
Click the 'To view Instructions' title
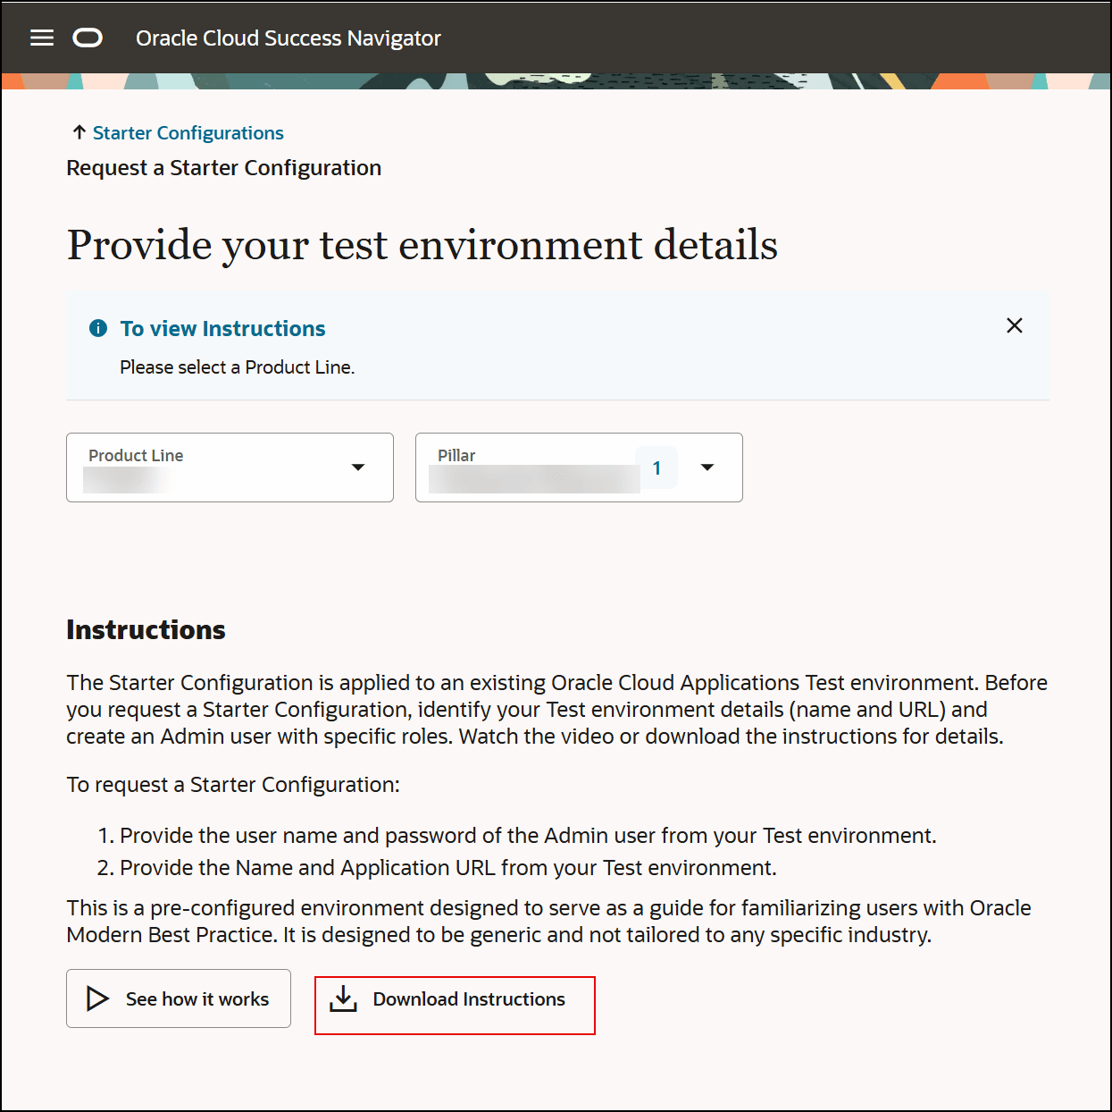(x=223, y=328)
